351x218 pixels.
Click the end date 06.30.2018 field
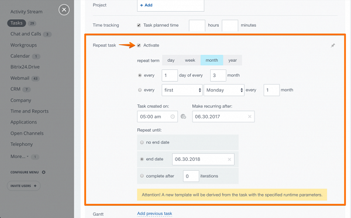[203, 159]
